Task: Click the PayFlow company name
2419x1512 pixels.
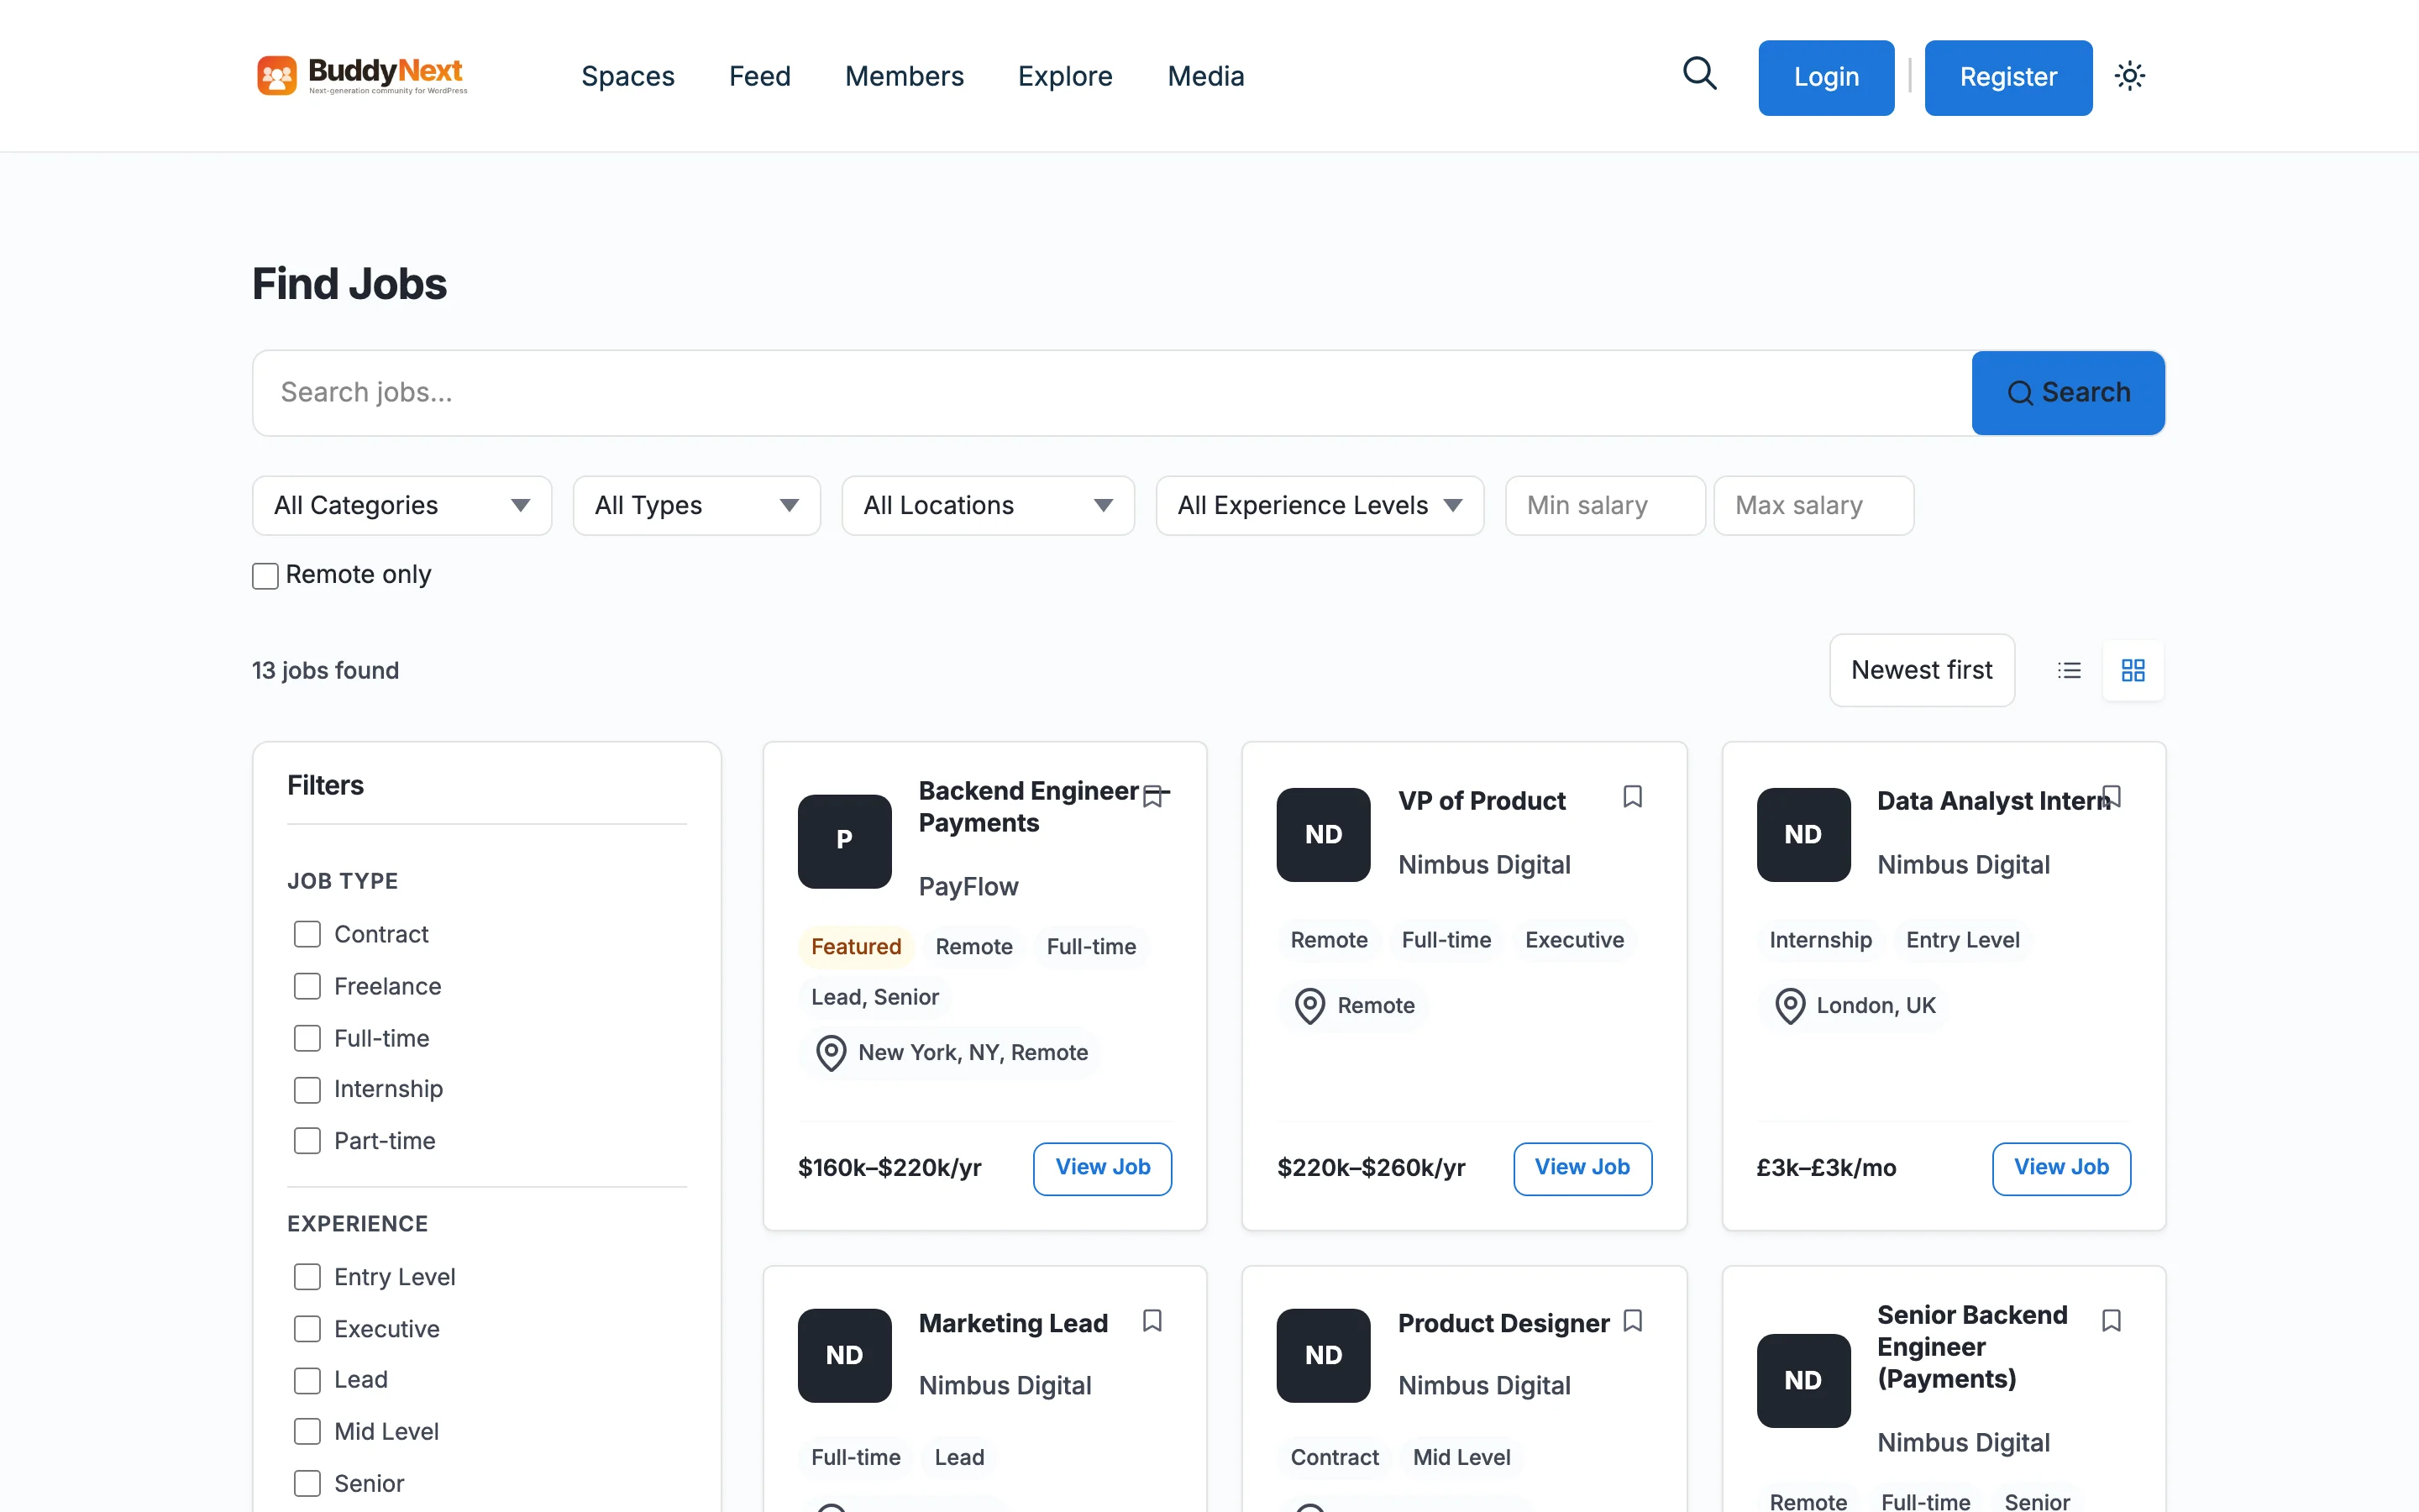Action: click(x=968, y=887)
